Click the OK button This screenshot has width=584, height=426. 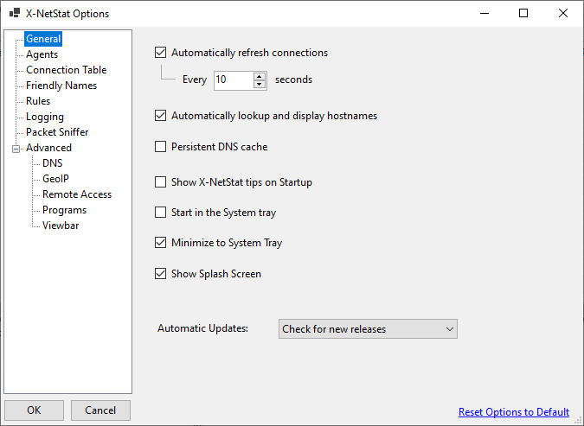pos(34,410)
